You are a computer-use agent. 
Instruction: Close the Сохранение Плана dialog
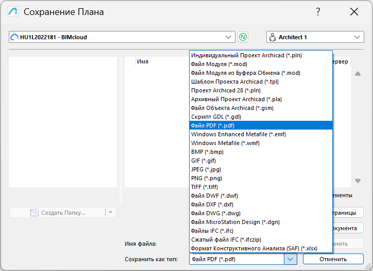click(x=354, y=11)
